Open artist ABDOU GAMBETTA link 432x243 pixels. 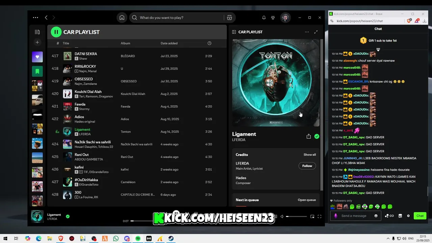pos(89,159)
